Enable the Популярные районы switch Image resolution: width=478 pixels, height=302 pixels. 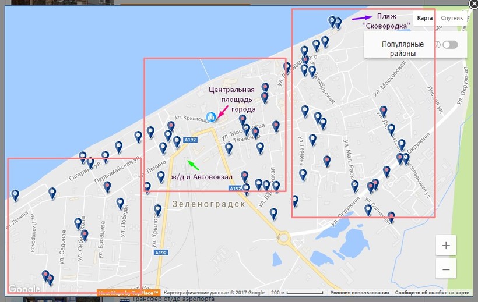click(x=450, y=45)
